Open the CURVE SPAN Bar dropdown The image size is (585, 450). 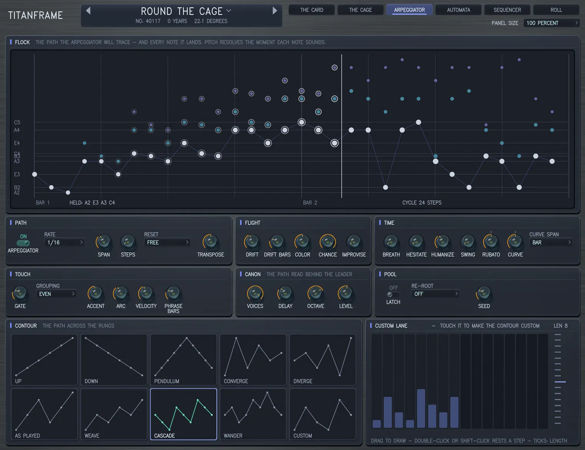point(551,243)
